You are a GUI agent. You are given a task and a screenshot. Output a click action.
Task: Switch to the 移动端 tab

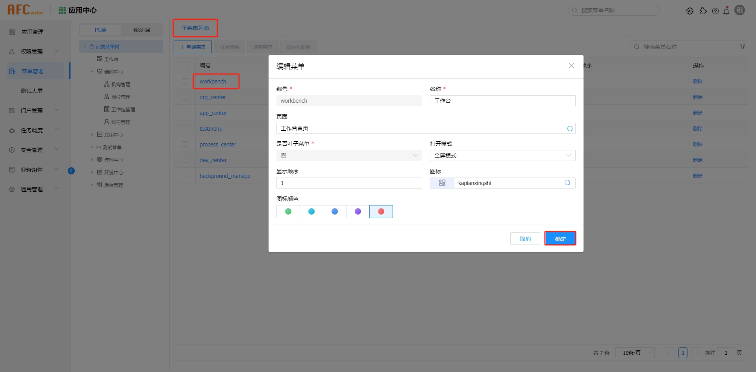pos(142,30)
